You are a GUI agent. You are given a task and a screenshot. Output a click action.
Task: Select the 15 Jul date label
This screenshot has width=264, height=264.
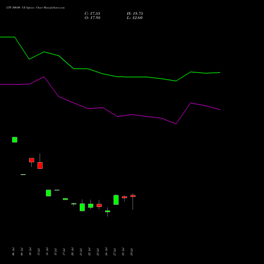(x=55, y=251)
